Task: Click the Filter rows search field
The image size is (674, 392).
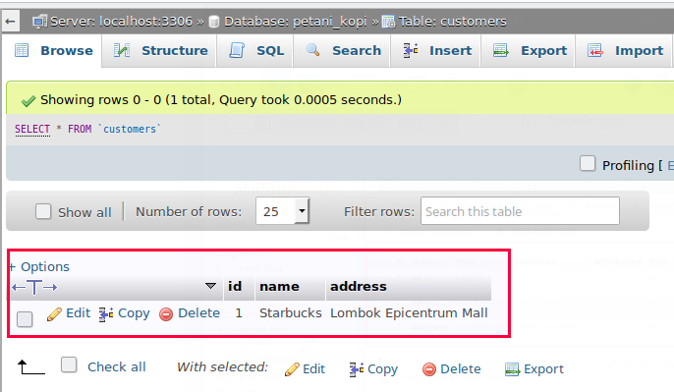Action: tap(520, 211)
